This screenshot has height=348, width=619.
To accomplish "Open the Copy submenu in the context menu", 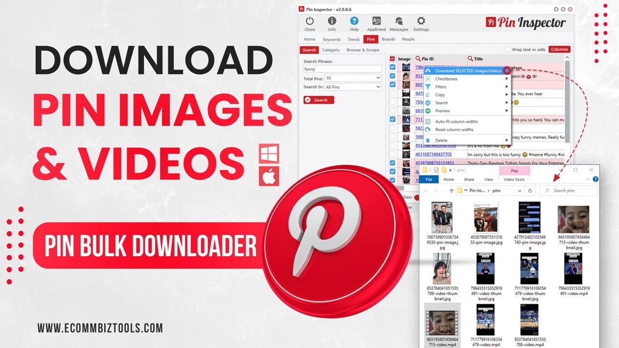I will pyautogui.click(x=467, y=95).
